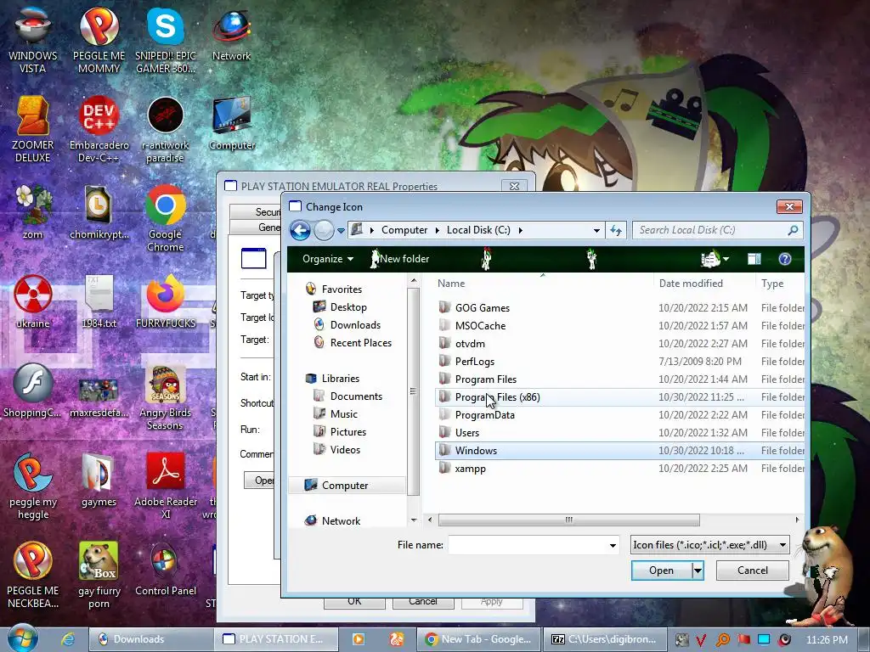Select the Angry Birds Seasons icon
Screen dimensions: 870x652
coord(166,397)
